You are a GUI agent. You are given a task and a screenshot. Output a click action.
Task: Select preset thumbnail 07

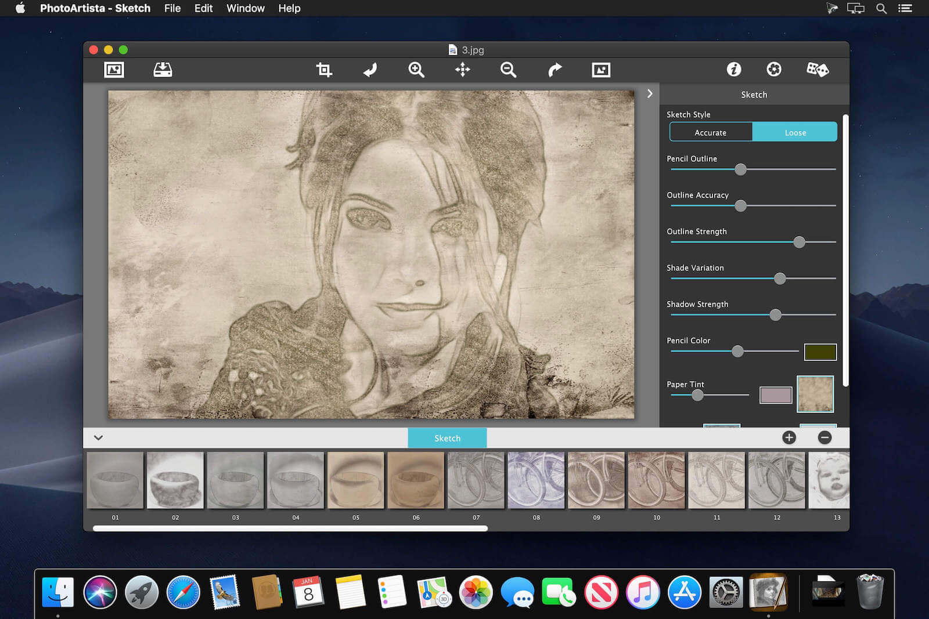pos(476,480)
